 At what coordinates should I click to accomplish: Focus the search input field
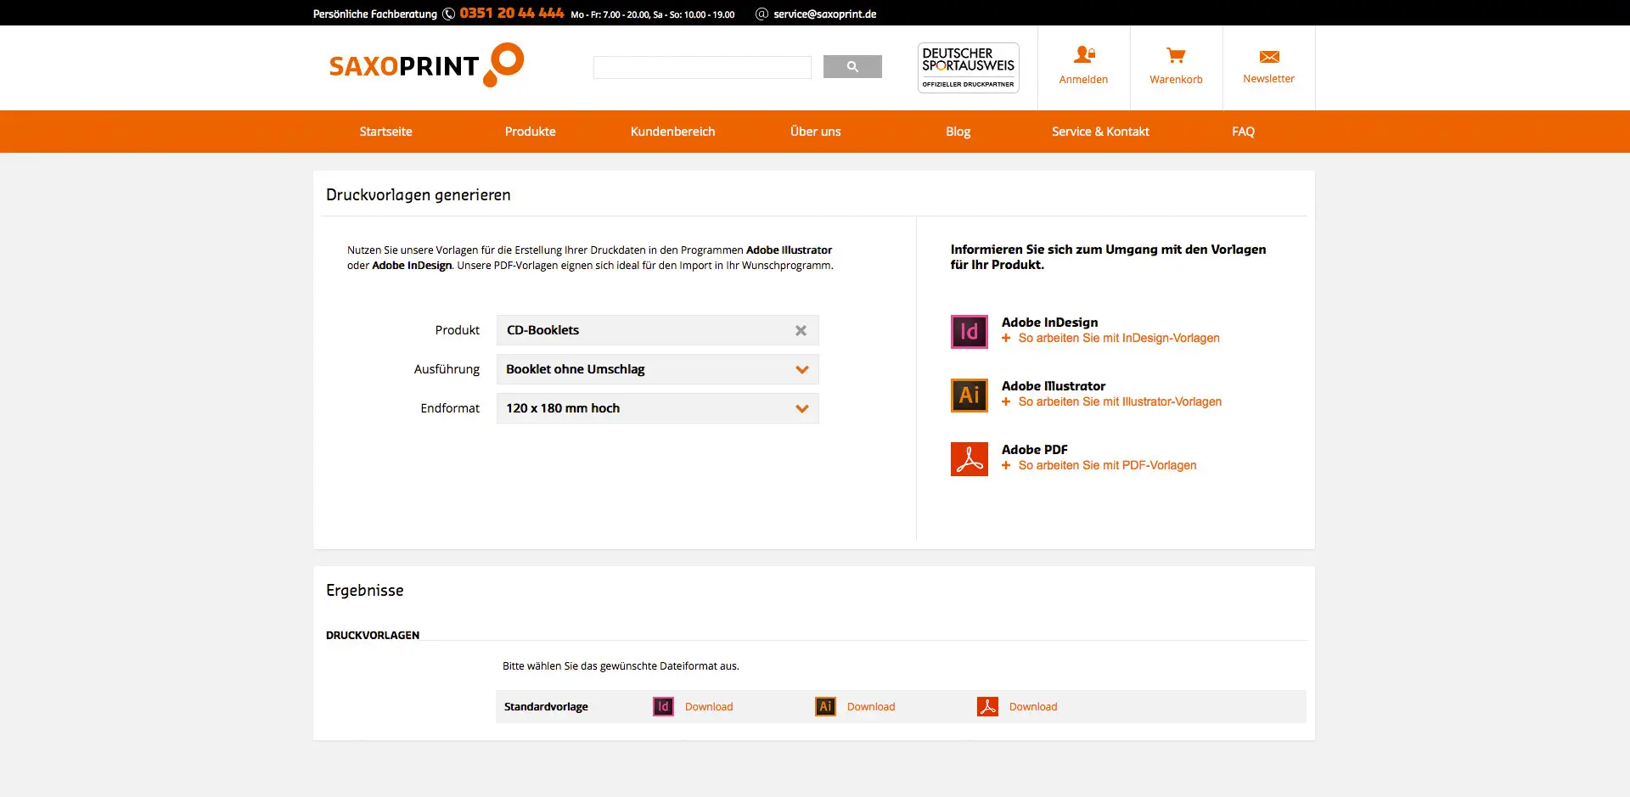coord(701,67)
